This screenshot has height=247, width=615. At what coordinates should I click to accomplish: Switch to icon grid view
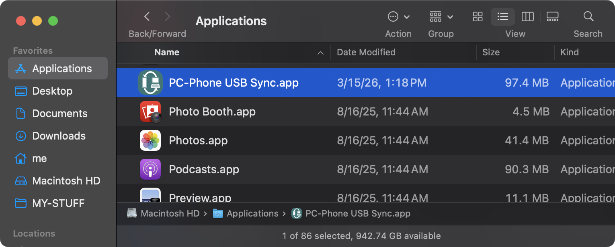(478, 16)
